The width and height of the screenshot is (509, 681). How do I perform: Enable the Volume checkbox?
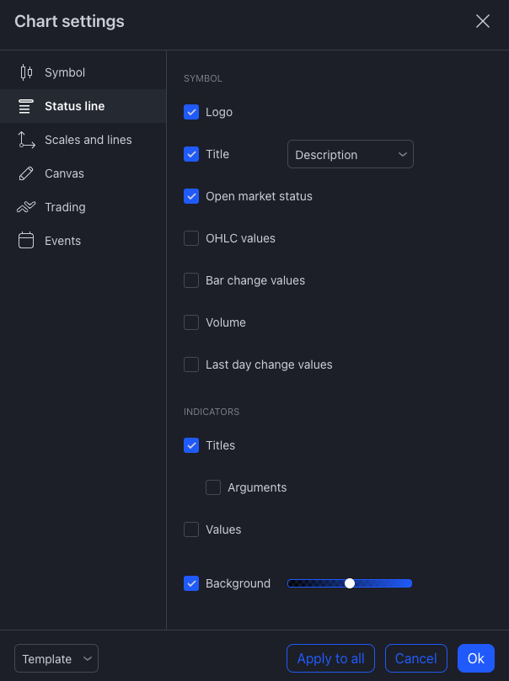point(191,322)
